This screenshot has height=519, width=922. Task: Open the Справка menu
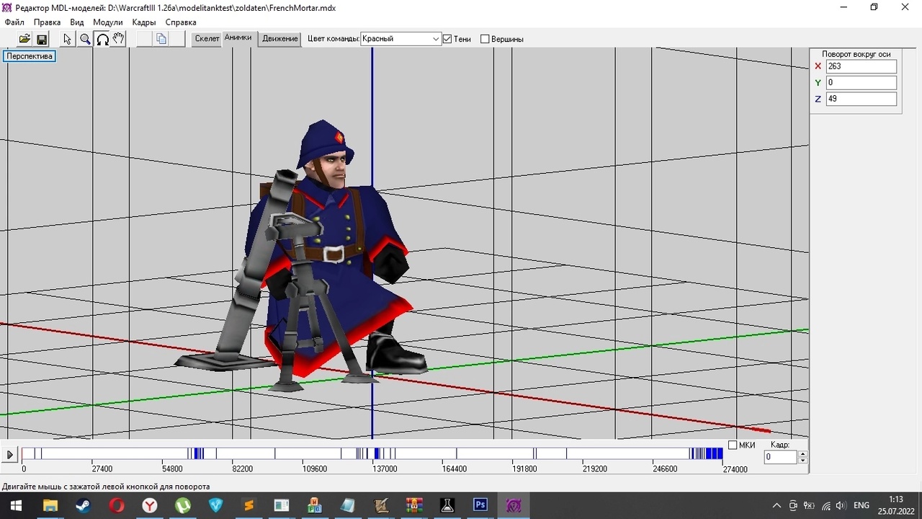point(181,22)
